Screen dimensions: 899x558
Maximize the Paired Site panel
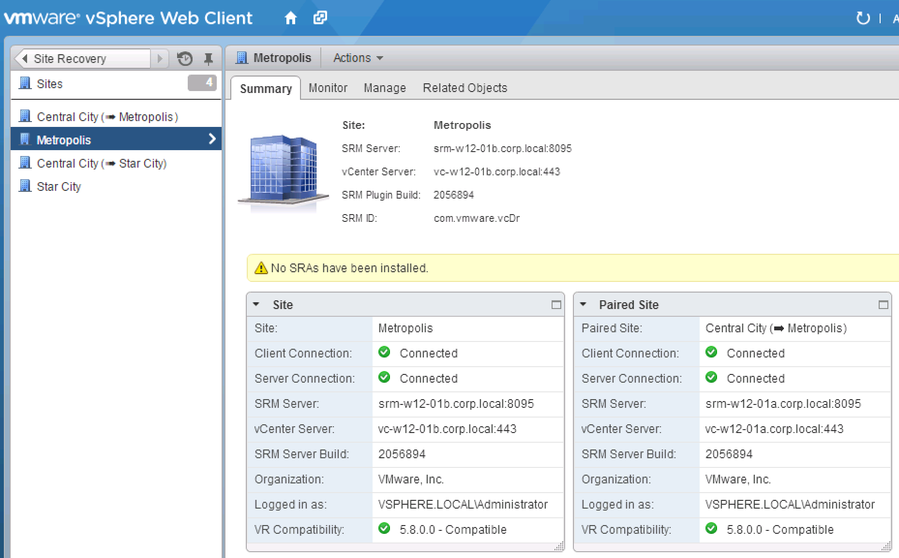tap(883, 305)
